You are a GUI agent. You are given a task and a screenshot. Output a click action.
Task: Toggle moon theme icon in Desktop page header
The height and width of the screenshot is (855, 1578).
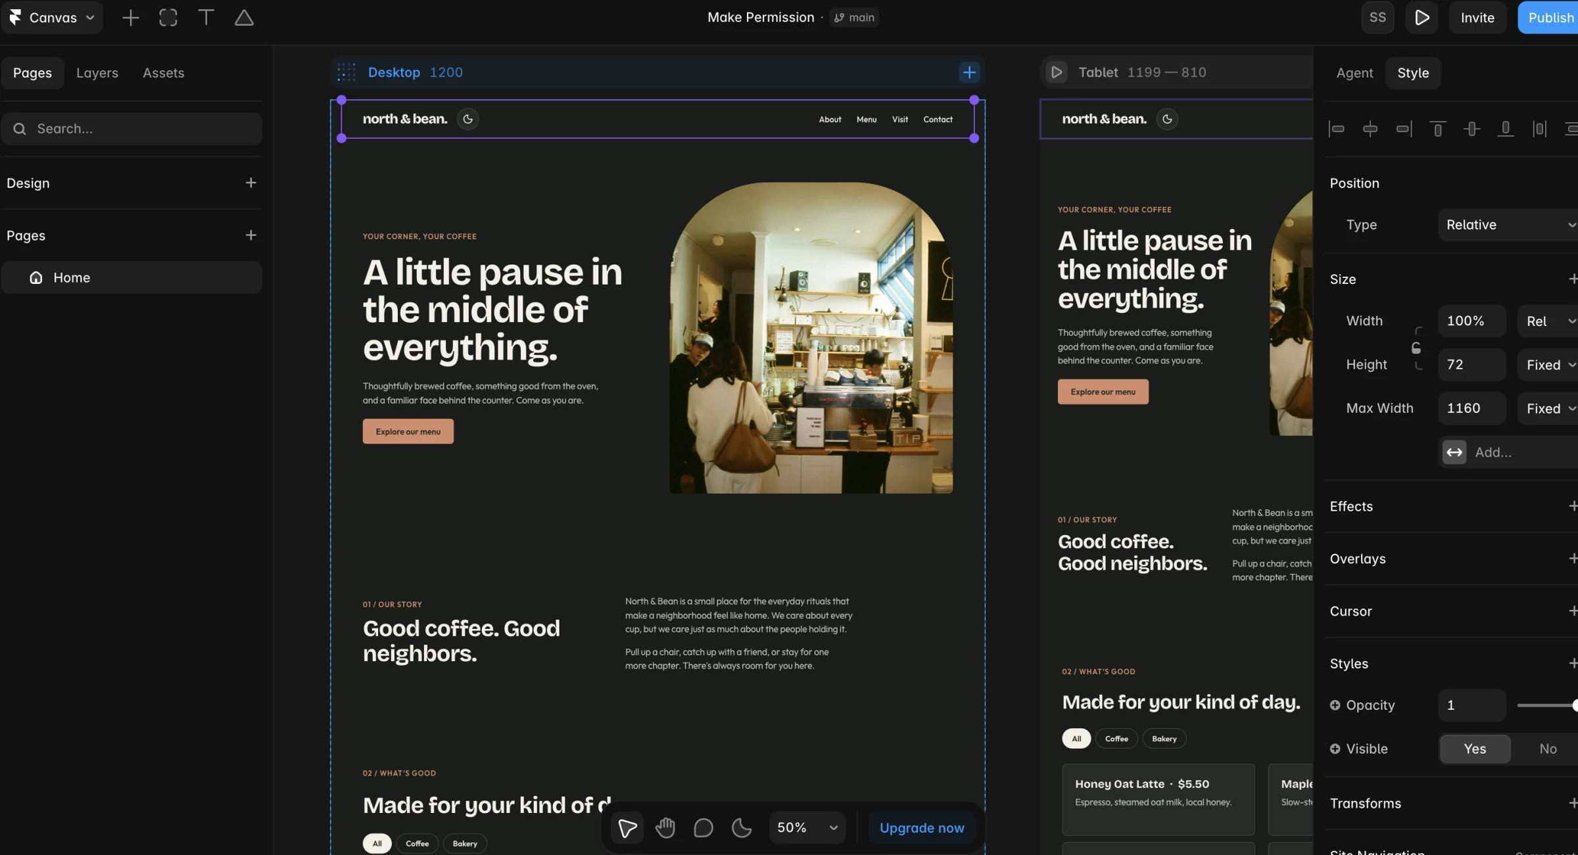[x=467, y=119]
